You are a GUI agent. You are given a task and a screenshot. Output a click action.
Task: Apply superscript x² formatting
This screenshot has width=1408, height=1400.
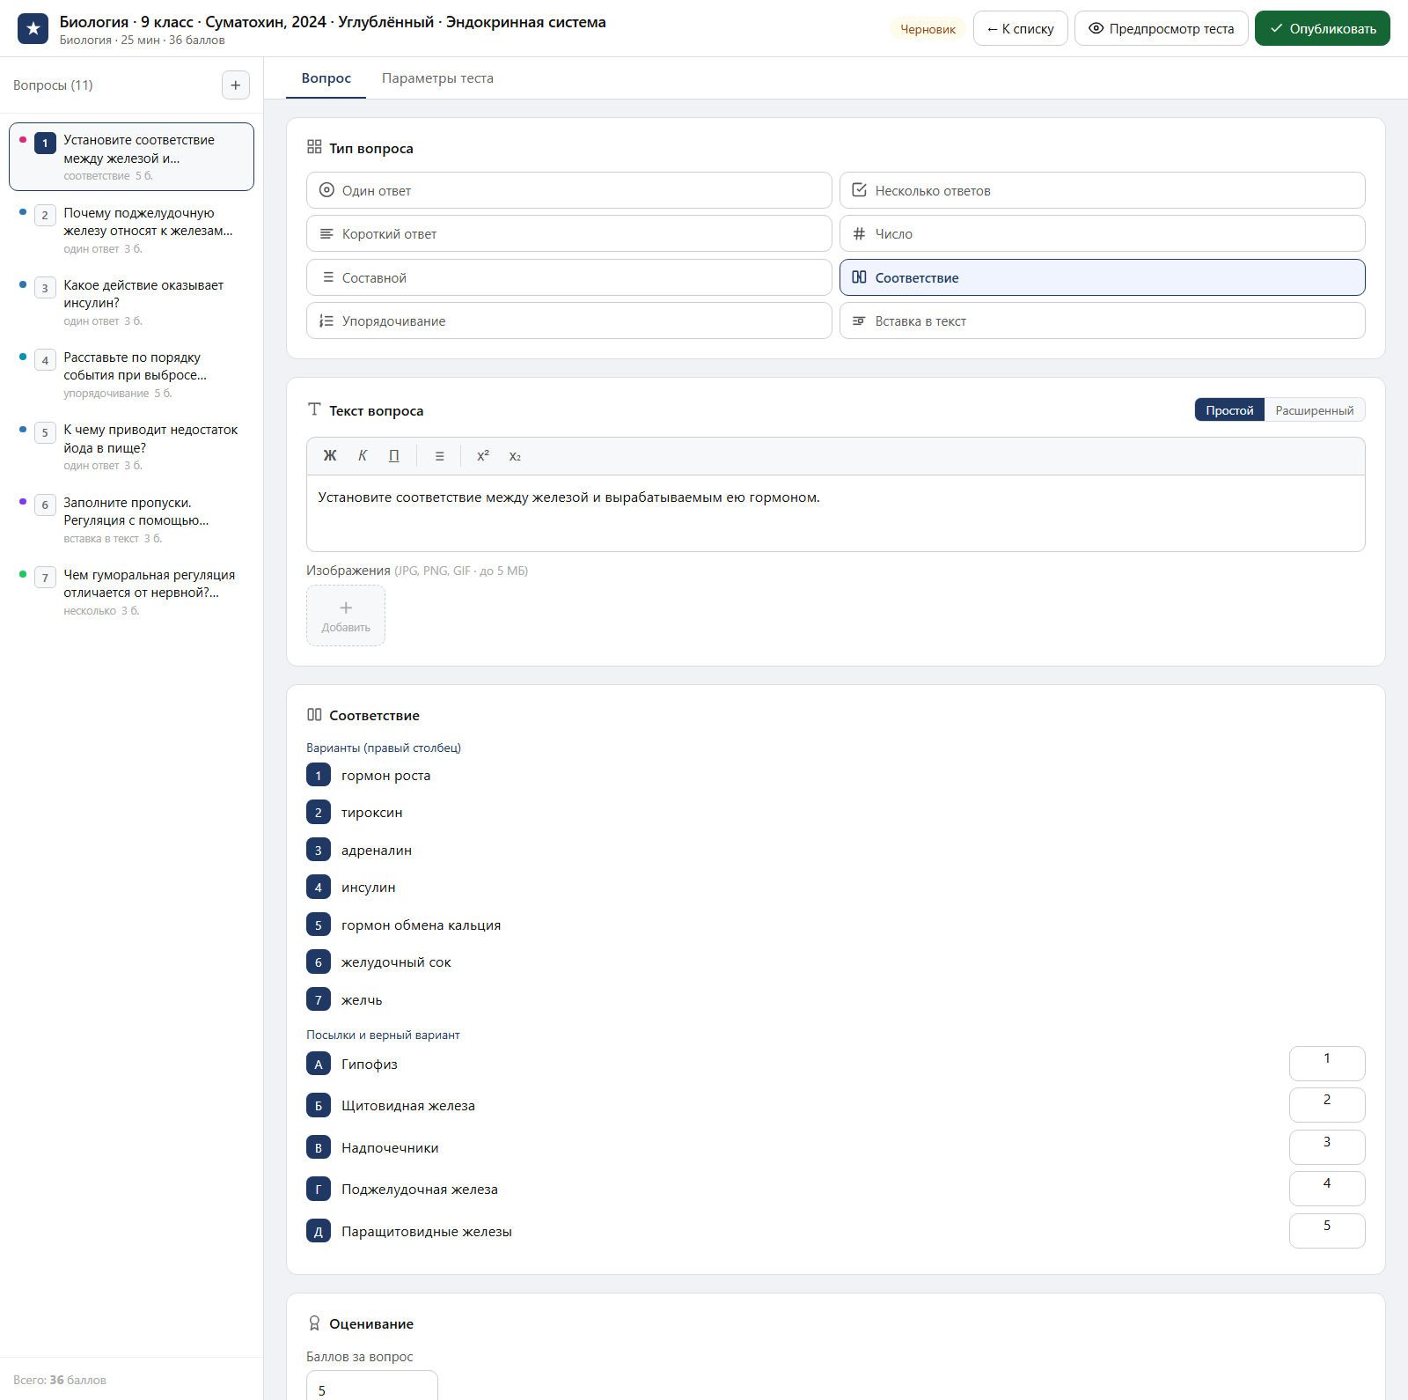(x=483, y=456)
